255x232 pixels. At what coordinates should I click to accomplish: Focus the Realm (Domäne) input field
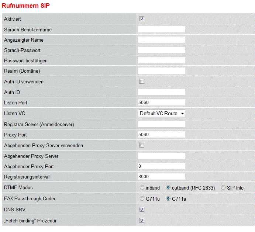point(161,71)
